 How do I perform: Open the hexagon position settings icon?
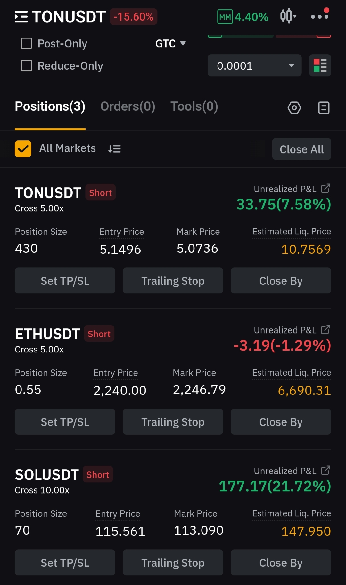pyautogui.click(x=294, y=108)
